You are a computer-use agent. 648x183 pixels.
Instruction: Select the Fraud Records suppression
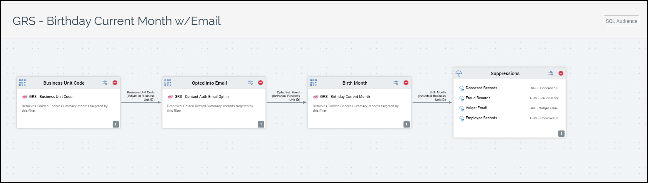click(478, 98)
